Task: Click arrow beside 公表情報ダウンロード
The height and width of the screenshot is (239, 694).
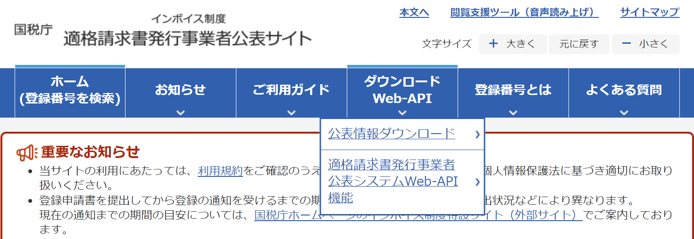Action: coord(477,135)
